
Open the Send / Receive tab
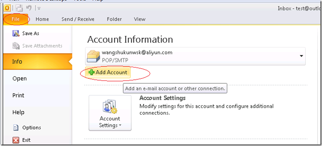[x=78, y=19]
